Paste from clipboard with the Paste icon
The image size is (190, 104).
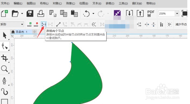pyautogui.click(x=74, y=13)
